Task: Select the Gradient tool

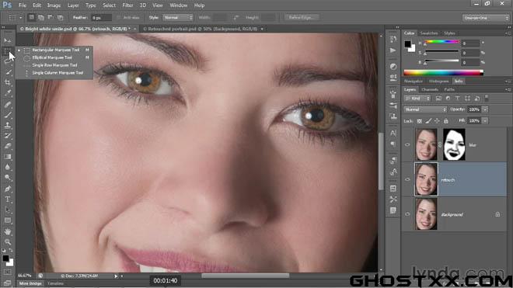Action: 8,157
